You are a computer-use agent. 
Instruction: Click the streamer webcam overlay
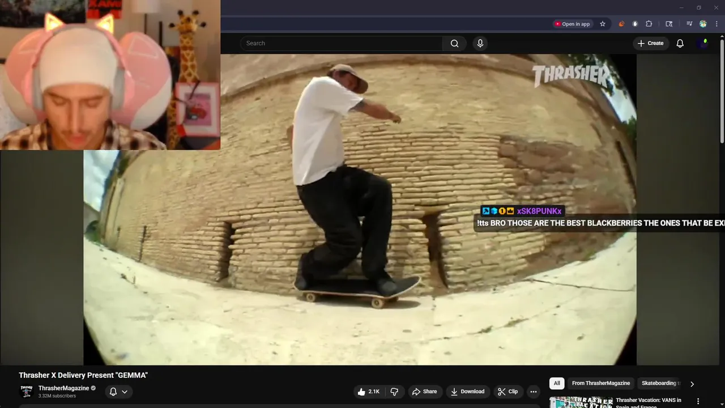pyautogui.click(x=110, y=75)
